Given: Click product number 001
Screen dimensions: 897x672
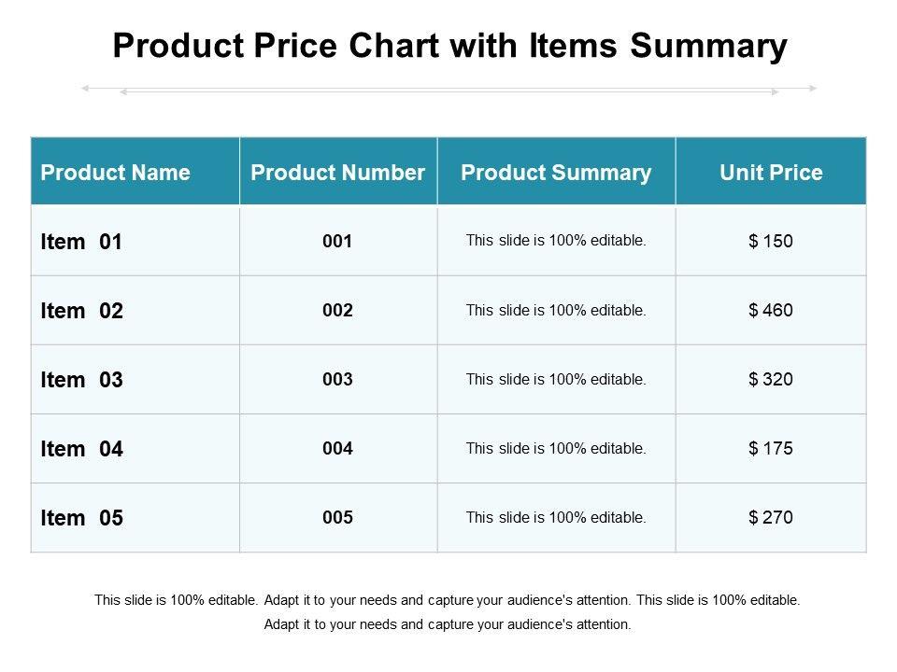Looking at the screenshot, I should tap(337, 242).
